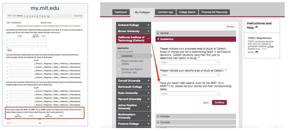Open the Financial Aid Resources tab
Screen dimensions: 290x131
tap(214, 12)
